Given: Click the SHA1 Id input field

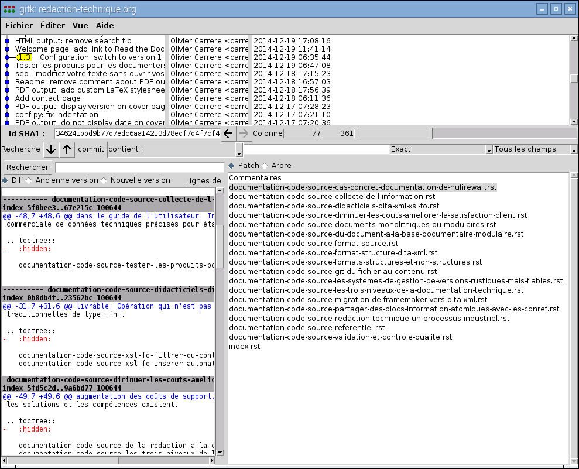Looking at the screenshot, I should (138, 133).
